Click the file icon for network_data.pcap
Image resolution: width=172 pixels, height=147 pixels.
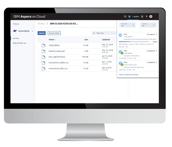[x=44, y=51]
